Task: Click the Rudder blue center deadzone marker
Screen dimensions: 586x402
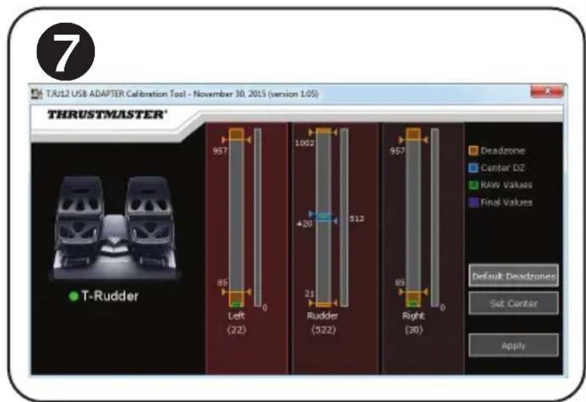Action: 324,217
